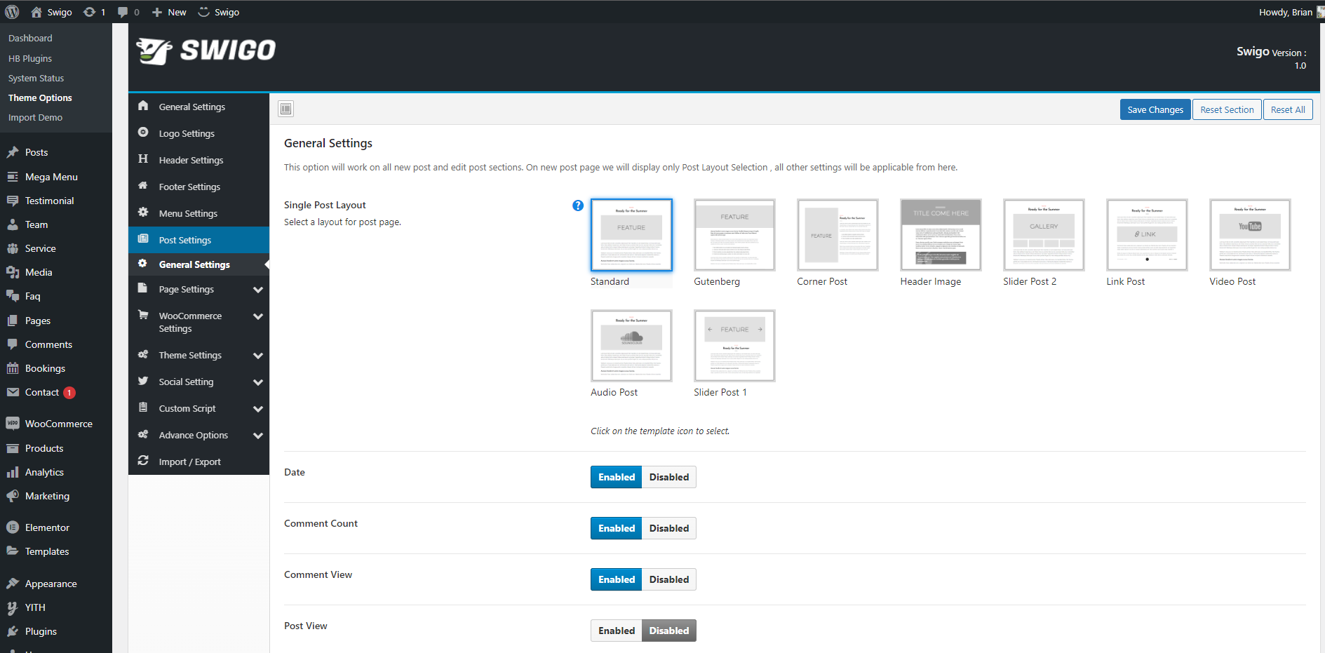The height and width of the screenshot is (653, 1325).
Task: Click the Save Changes button
Action: [1155, 109]
